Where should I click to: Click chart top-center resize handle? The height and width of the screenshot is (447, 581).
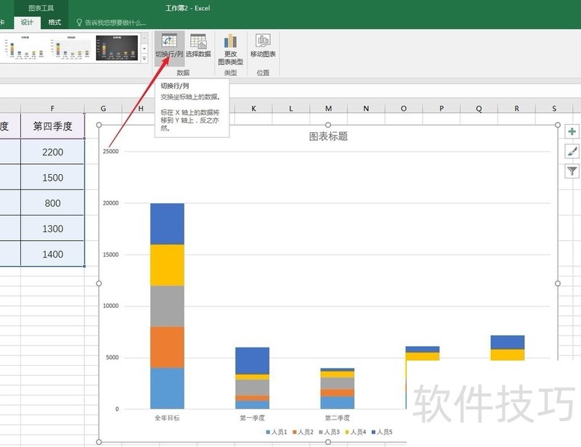[328, 125]
